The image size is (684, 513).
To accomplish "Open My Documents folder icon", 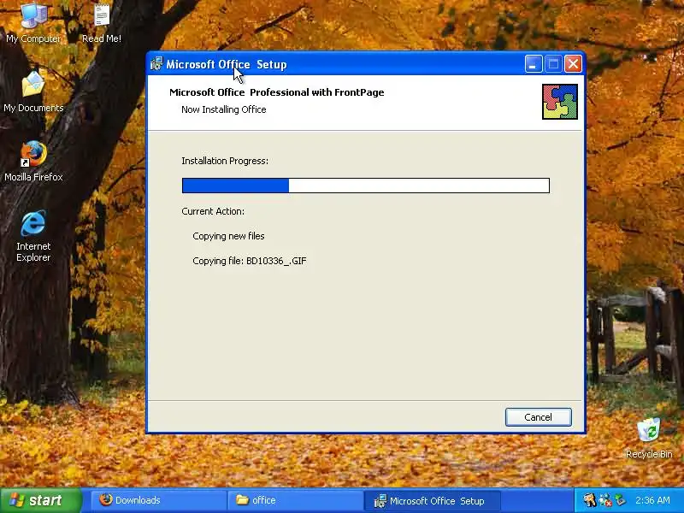I will (33, 91).
